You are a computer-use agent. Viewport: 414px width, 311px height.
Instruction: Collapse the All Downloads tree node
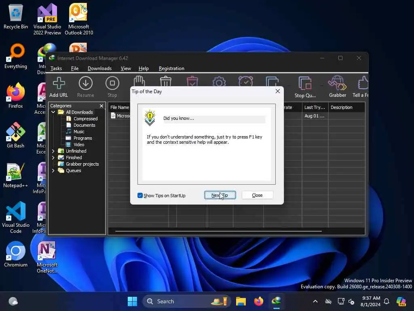[x=53, y=112]
